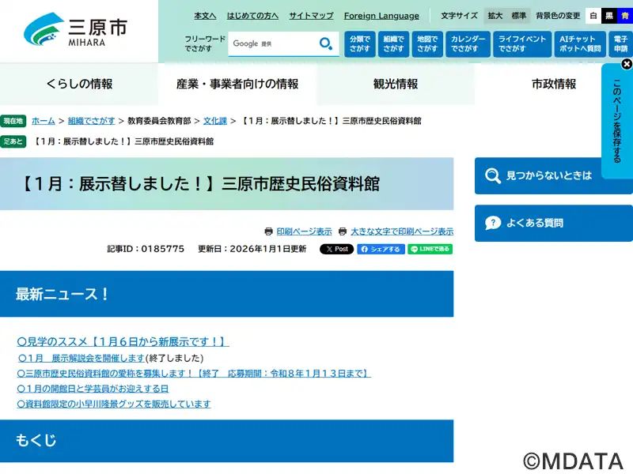Open 産業・事業者向けの情報 navigation menu
This screenshot has height=474, width=633.
point(237,84)
